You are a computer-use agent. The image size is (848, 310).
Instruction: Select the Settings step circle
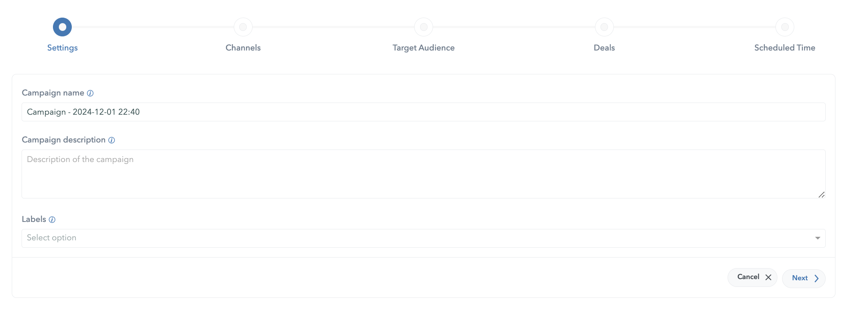pyautogui.click(x=62, y=27)
